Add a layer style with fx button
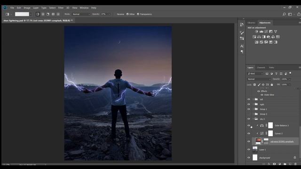 tap(269, 164)
